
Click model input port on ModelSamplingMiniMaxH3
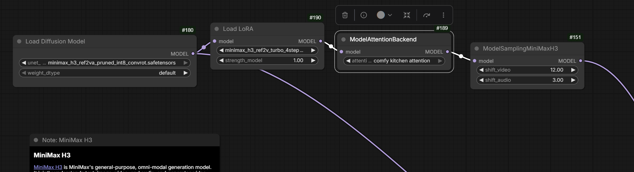click(474, 61)
